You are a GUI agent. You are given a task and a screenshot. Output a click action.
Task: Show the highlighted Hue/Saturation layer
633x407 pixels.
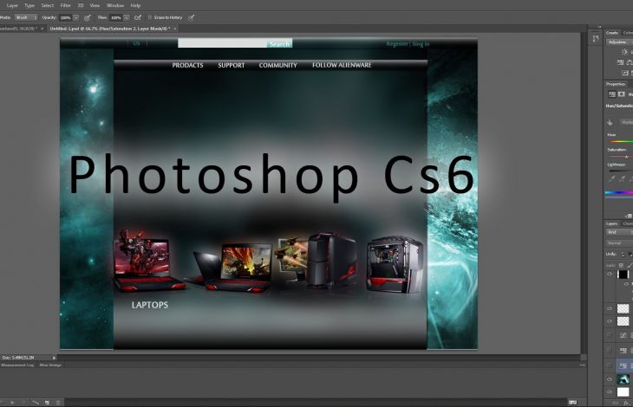[610, 365]
